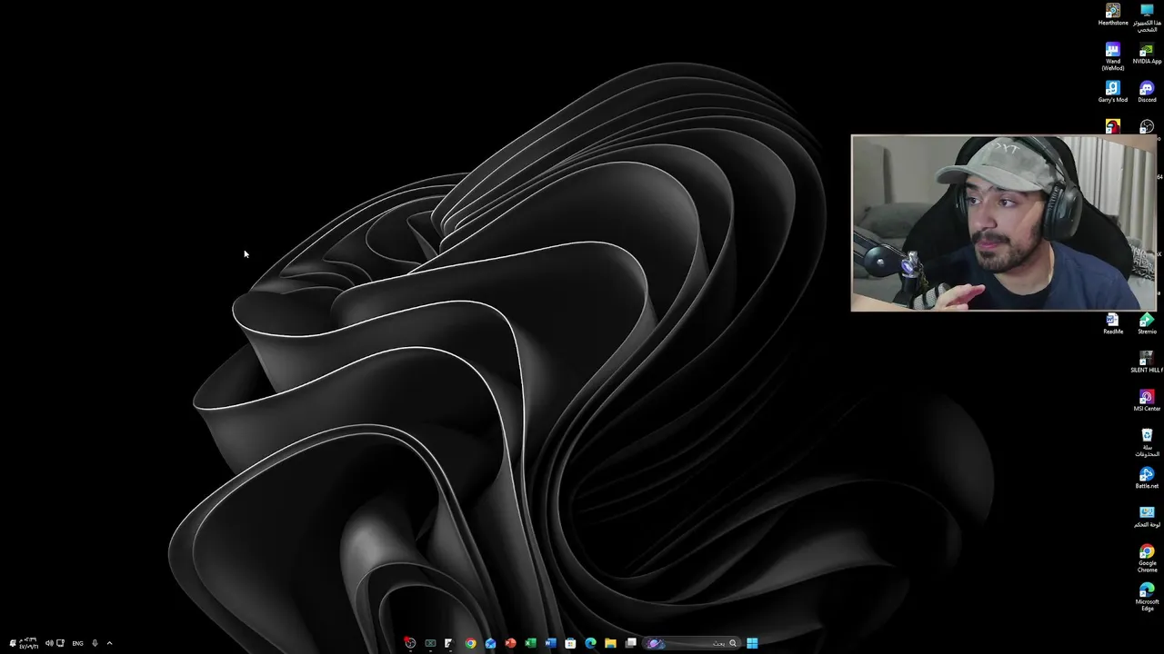Open Microsoft Edge desktop shortcut
This screenshot has height=654, width=1164.
(x=1147, y=597)
